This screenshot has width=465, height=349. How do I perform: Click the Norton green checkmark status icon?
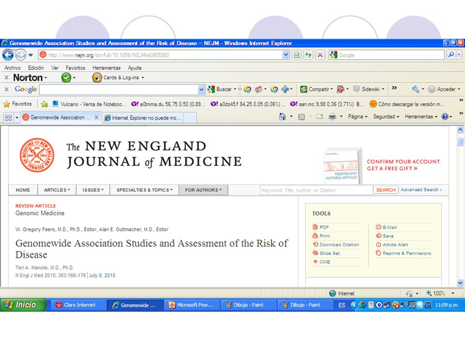66,78
